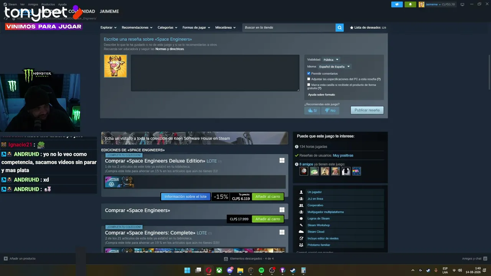Click into the review text area
491x276 pixels.
pyautogui.click(x=215, y=73)
